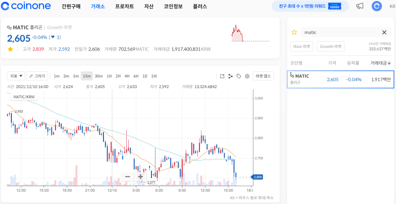The image size is (396, 204).
Task: Clear the matic search text
Action: (x=384, y=32)
